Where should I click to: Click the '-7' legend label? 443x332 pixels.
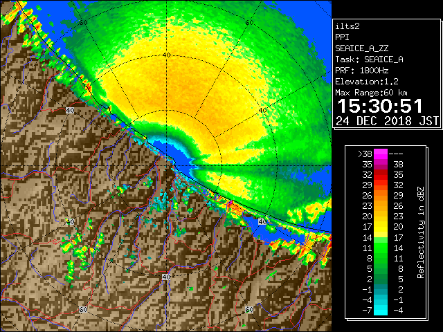(x=368, y=311)
